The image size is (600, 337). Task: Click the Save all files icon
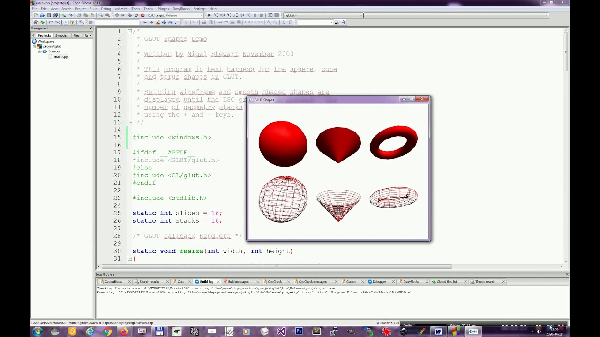55,15
